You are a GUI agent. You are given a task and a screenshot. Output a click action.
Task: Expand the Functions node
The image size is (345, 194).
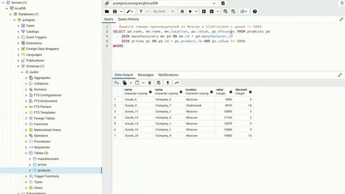26,124
